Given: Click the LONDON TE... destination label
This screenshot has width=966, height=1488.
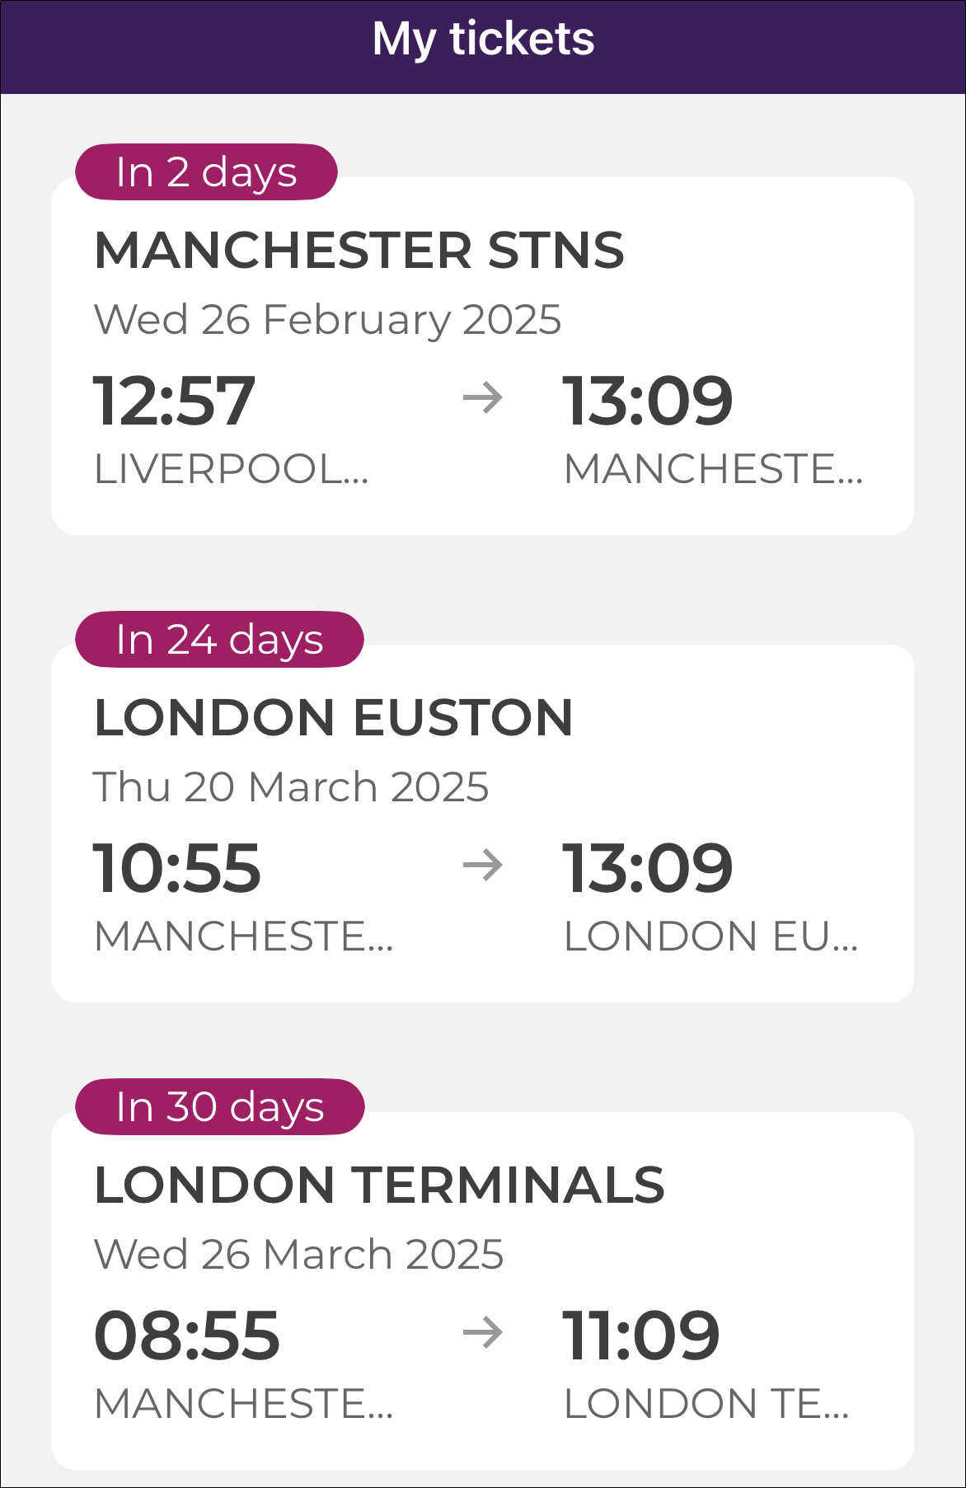Looking at the screenshot, I should (706, 1404).
